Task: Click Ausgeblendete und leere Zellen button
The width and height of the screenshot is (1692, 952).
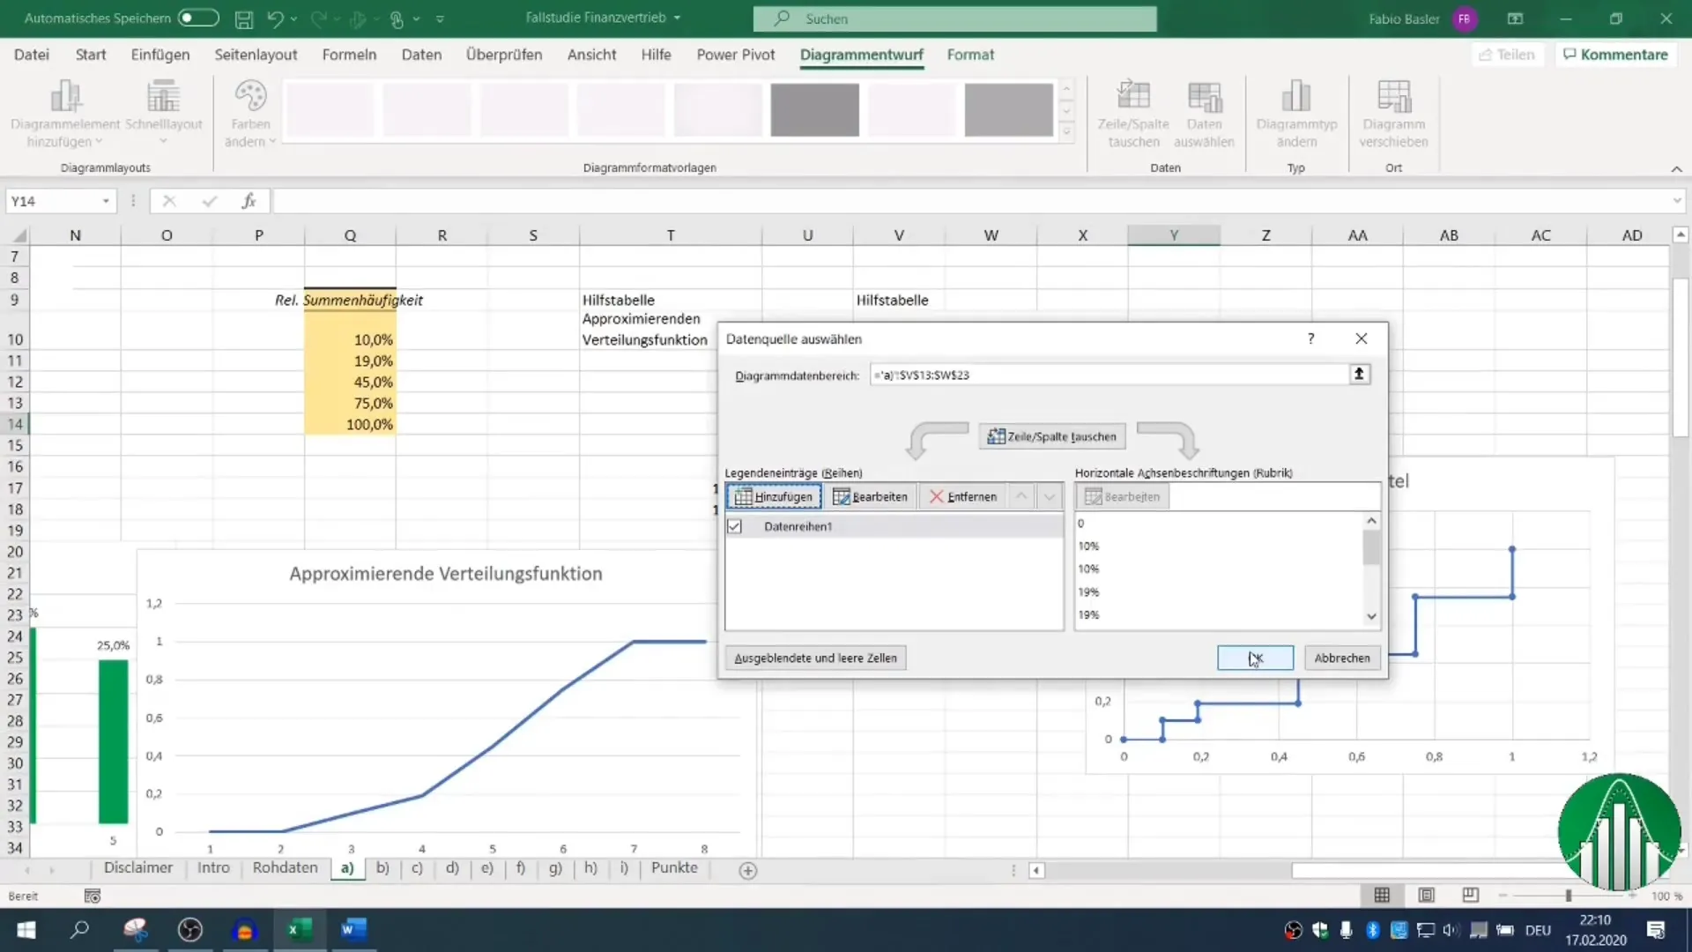Action: (815, 658)
